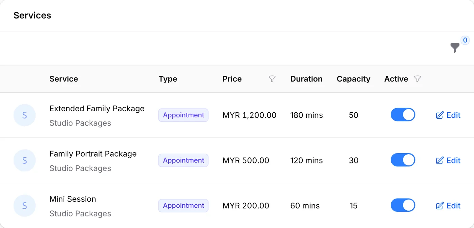Open the main filter funnel icon

click(455, 48)
